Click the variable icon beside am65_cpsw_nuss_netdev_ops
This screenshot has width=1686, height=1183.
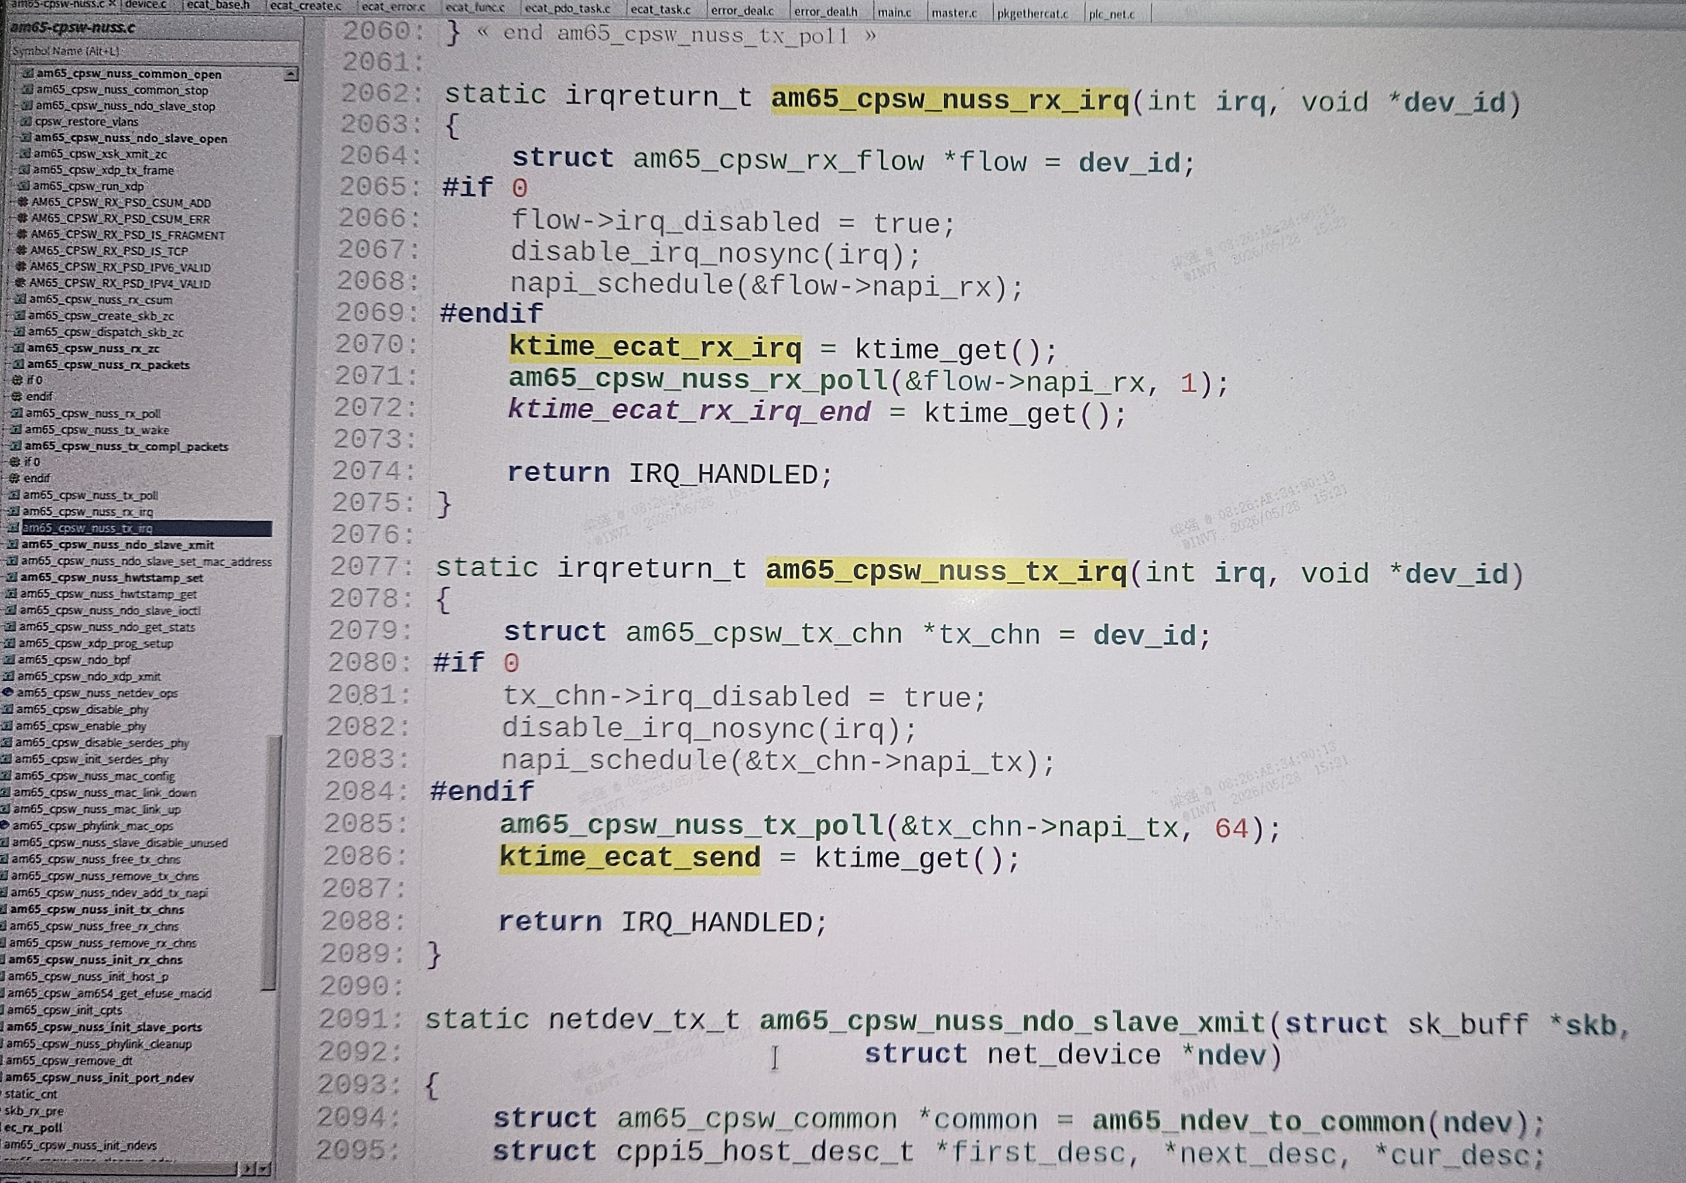click(8, 692)
